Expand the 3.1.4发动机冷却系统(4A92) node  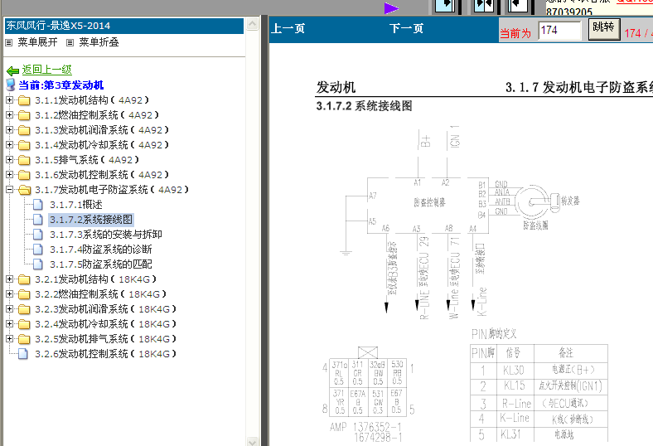click(9, 145)
